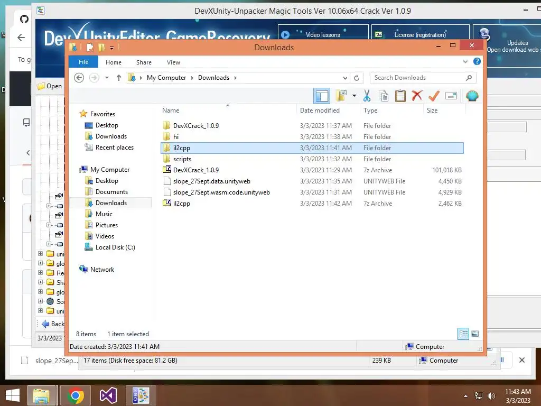Open Documents in the navigation pane
Screen dimensions: 541x406
111,191
